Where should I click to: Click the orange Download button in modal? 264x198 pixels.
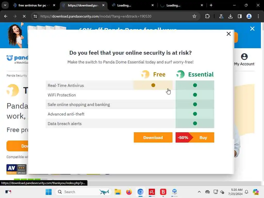153,137
